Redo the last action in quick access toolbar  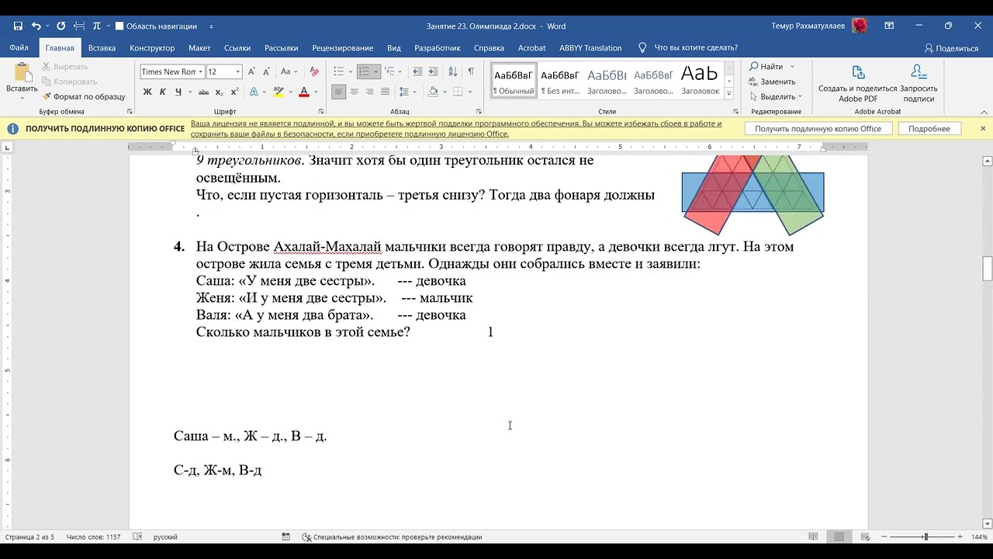coord(61,26)
